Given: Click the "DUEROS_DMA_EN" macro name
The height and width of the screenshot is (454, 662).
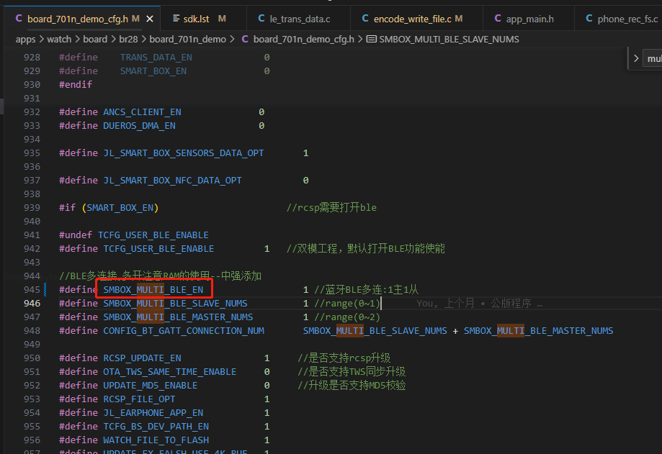Looking at the screenshot, I should pyautogui.click(x=139, y=126).
